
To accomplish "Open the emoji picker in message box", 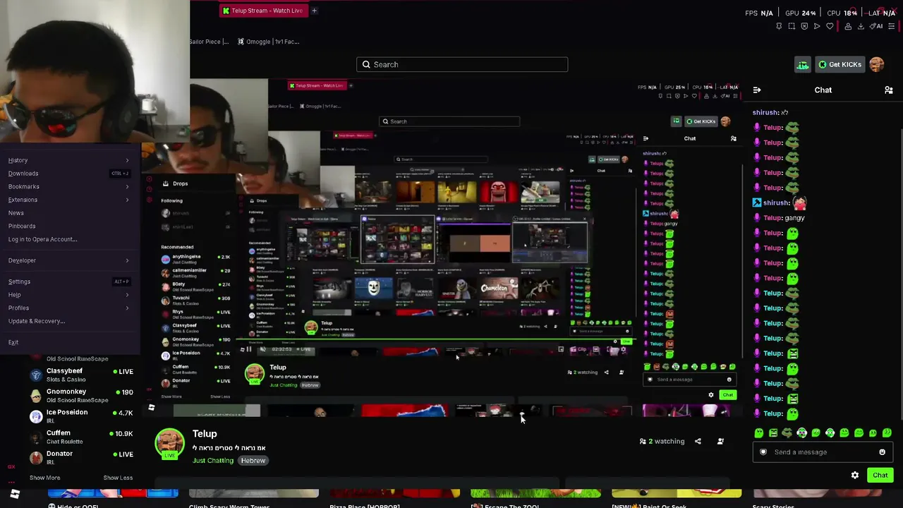I will pyautogui.click(x=882, y=452).
